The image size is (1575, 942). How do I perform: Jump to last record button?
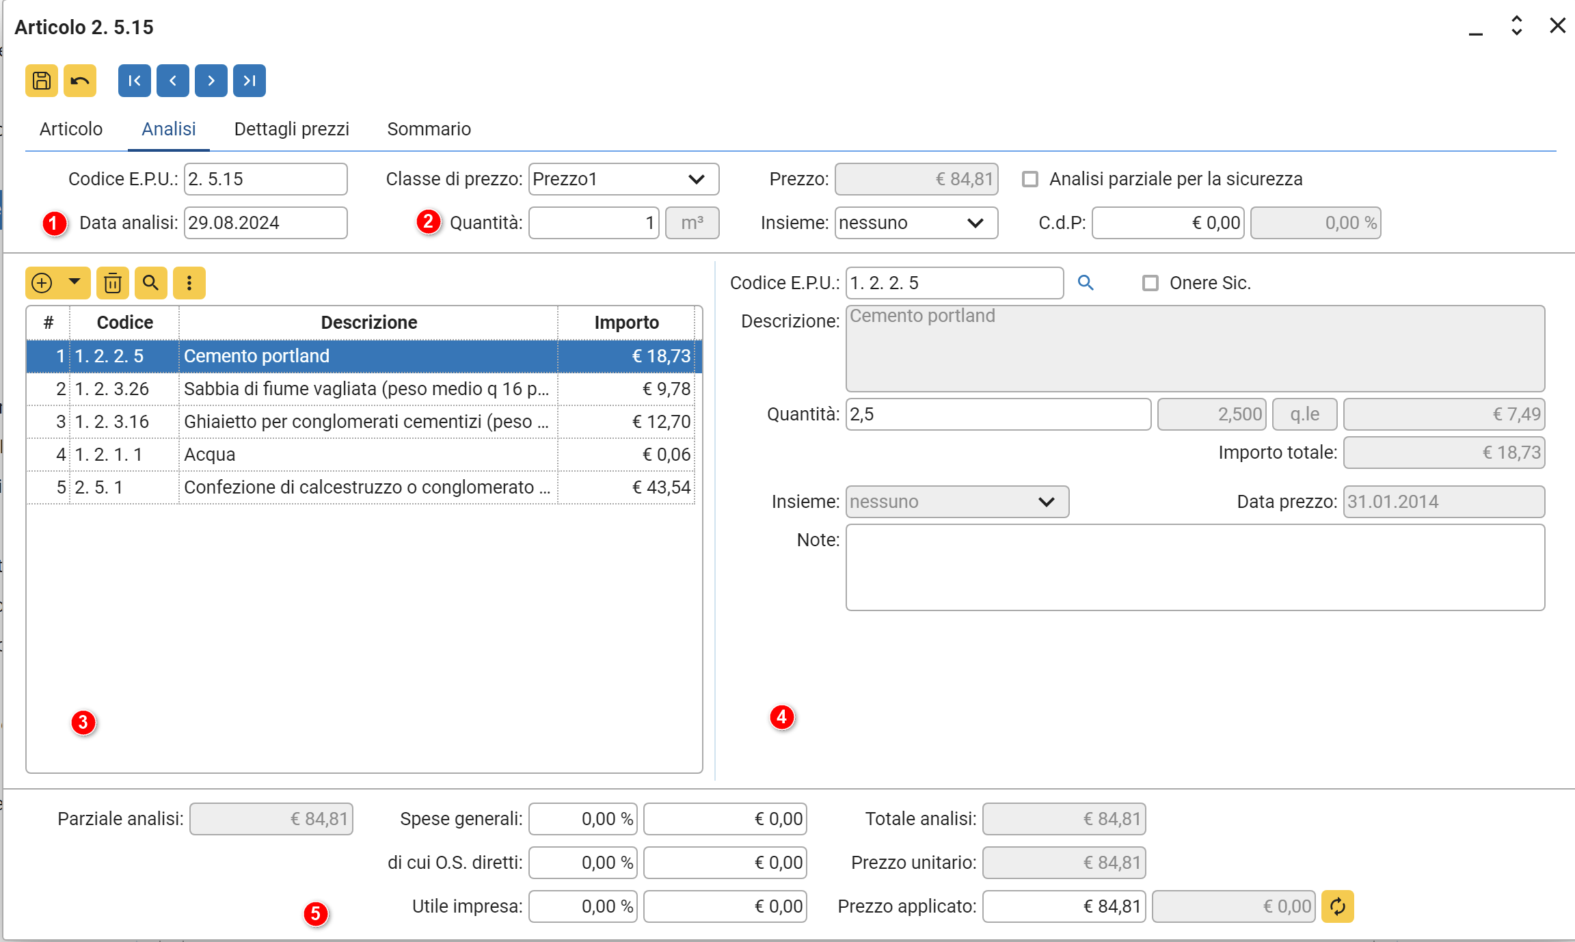pyautogui.click(x=250, y=81)
